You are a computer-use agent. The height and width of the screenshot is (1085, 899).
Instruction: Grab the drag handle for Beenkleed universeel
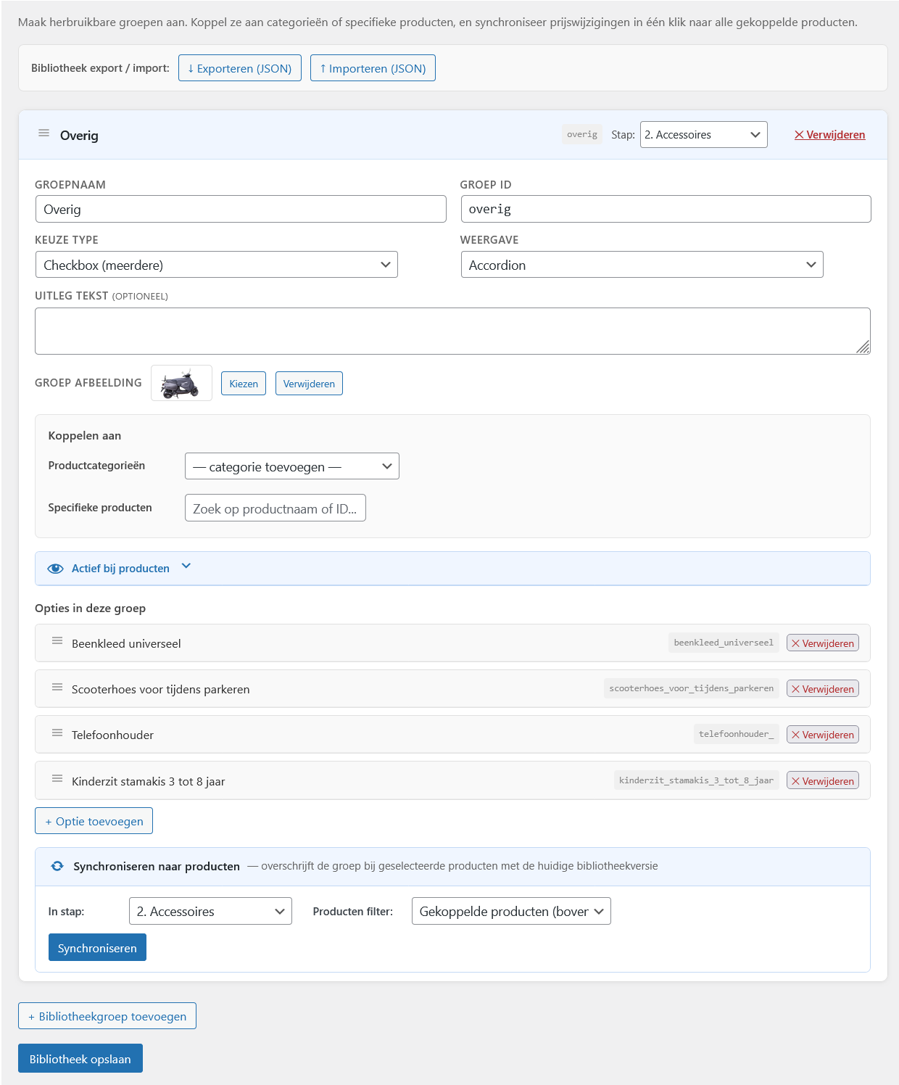(x=57, y=642)
